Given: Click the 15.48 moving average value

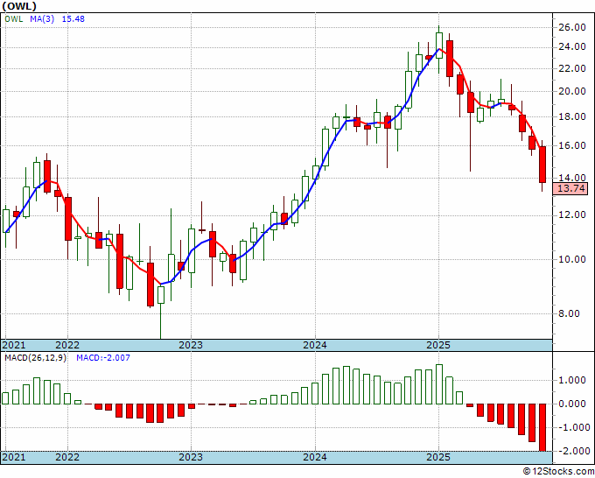Looking at the screenshot, I should 73,18.
